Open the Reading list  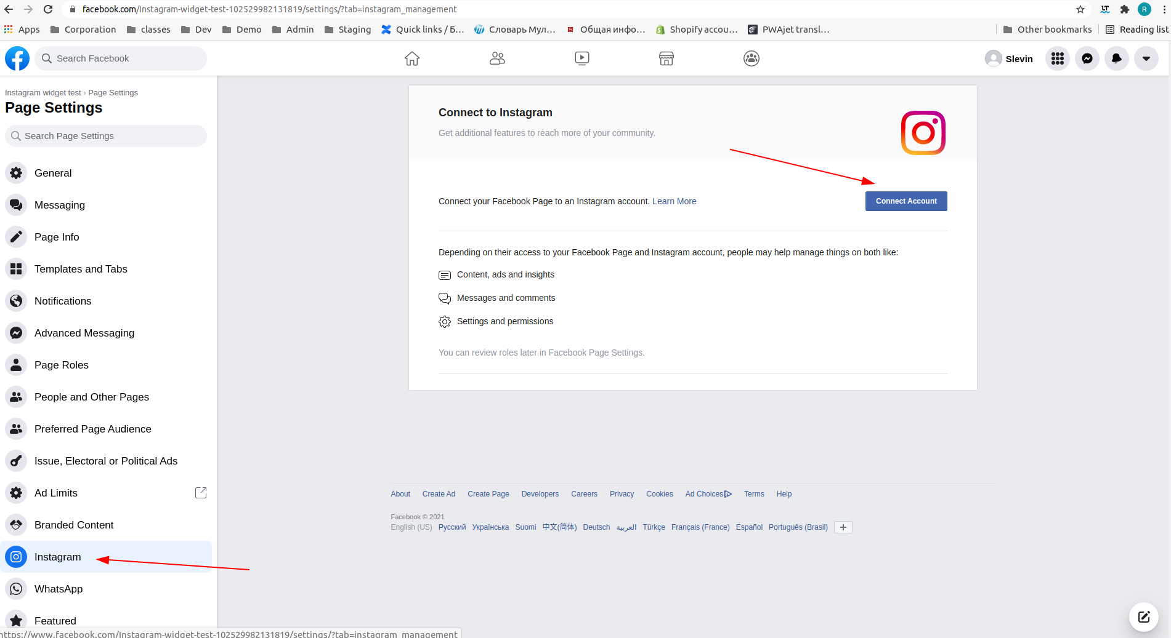(x=1137, y=30)
